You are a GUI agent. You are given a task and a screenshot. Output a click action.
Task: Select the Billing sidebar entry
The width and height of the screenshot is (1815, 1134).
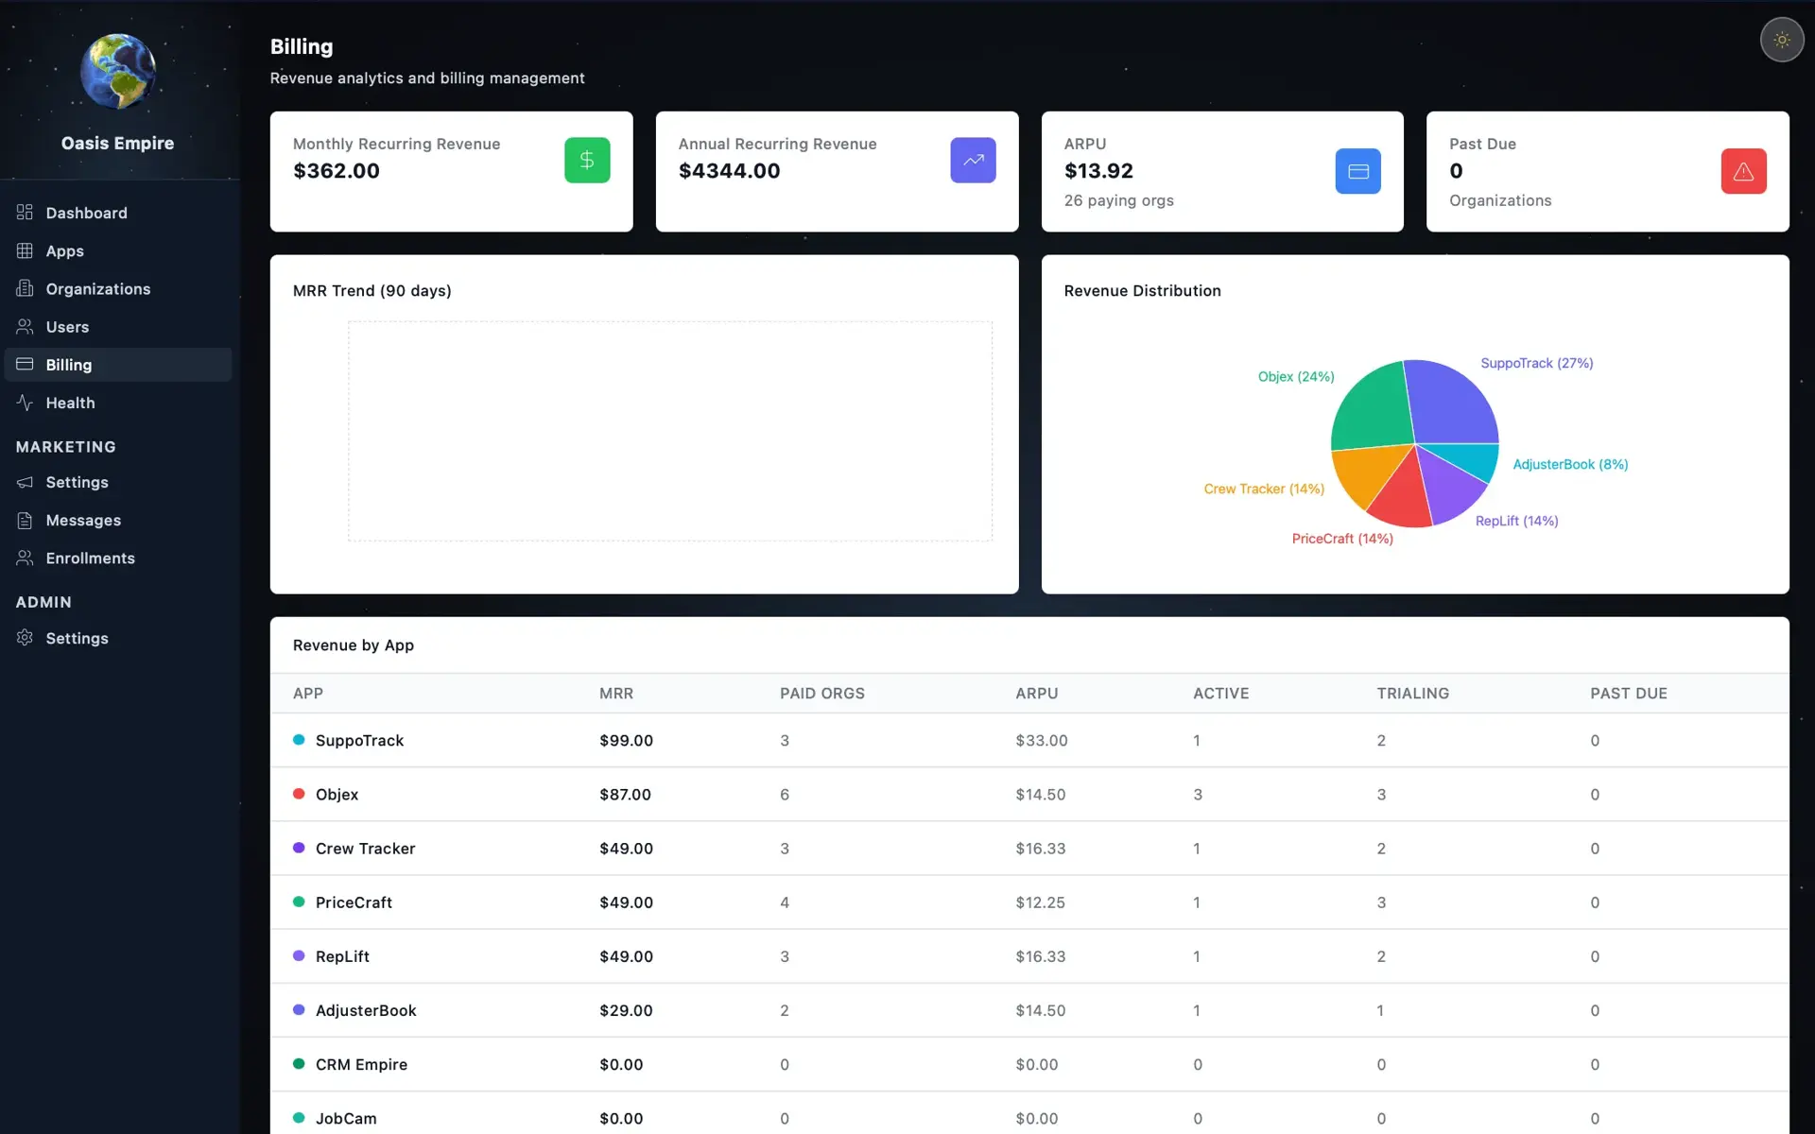[118, 365]
